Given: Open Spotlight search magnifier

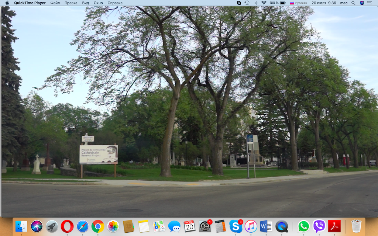Looking at the screenshot, I should [353, 3].
